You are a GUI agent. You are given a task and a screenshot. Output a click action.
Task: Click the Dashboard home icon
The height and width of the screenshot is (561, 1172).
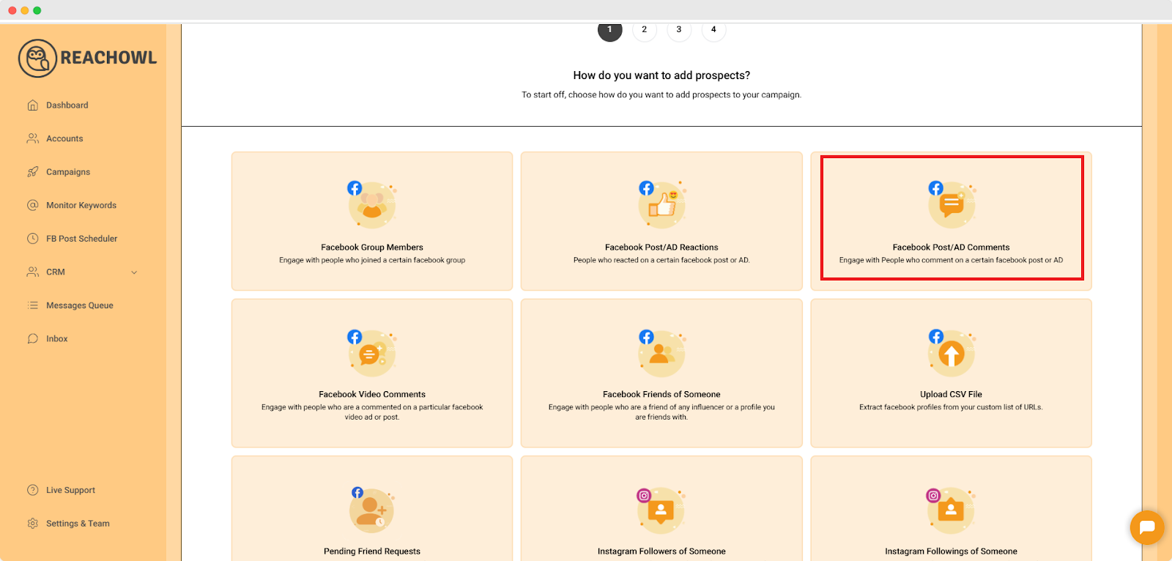(33, 105)
